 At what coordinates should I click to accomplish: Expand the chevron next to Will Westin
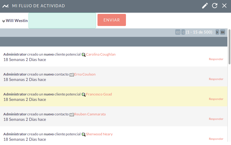coord(4,21)
